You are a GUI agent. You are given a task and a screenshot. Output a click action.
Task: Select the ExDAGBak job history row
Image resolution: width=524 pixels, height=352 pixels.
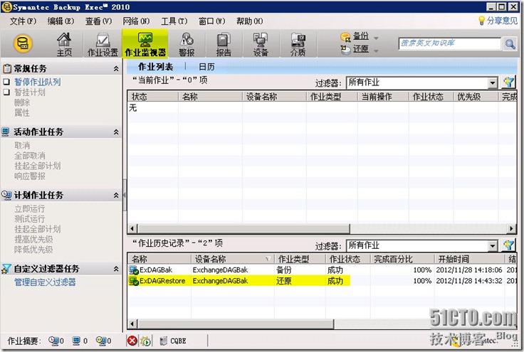click(322, 270)
